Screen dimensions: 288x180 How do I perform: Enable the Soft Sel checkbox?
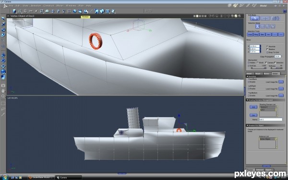coord(249,66)
